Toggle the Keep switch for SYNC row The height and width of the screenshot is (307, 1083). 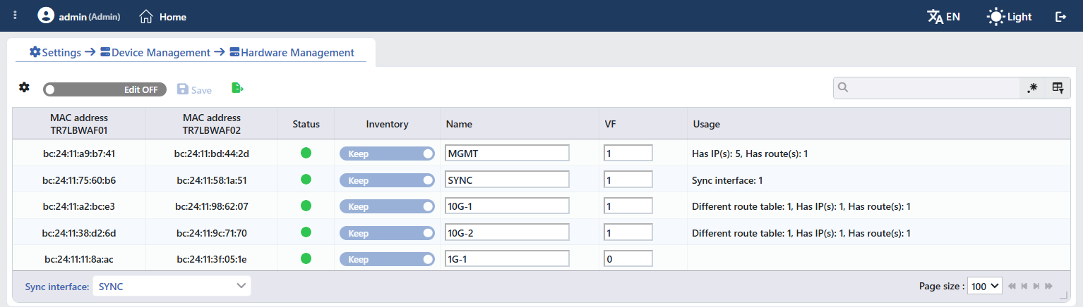[x=387, y=180]
